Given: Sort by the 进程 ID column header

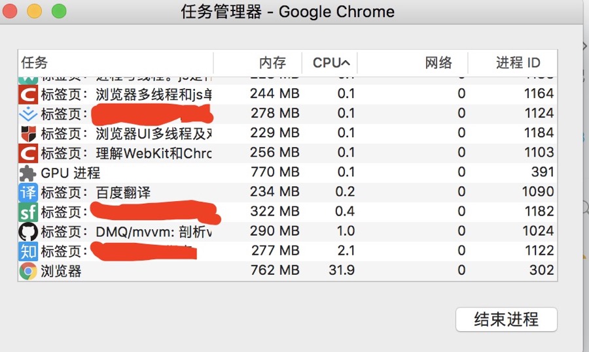Looking at the screenshot, I should tap(517, 63).
